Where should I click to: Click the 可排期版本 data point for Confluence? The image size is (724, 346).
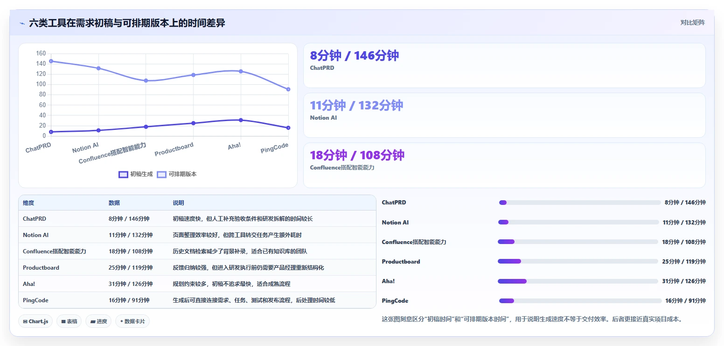pos(146,81)
